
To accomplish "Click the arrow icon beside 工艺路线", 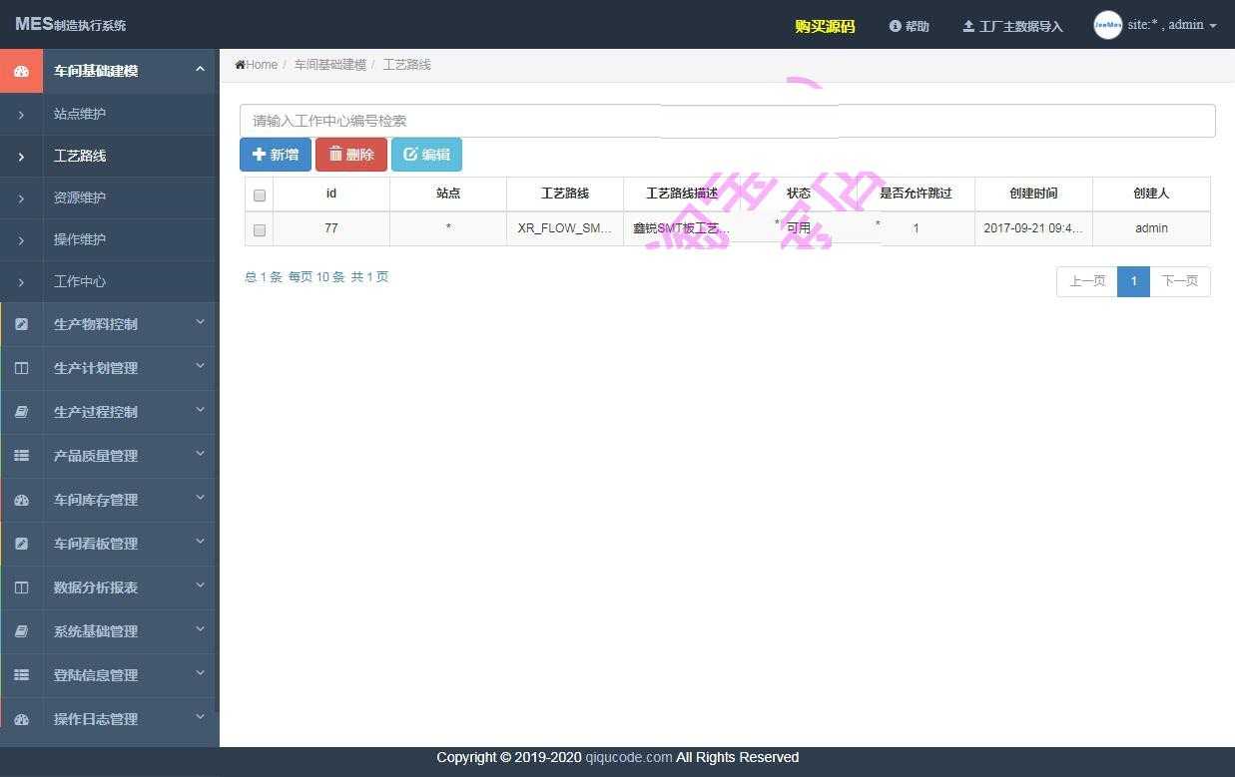I will click(21, 157).
